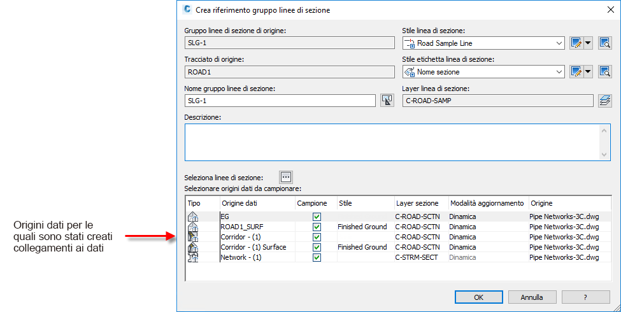Expand arrow next to section line style edit button
Screen dimensions: 621x312
coord(588,43)
